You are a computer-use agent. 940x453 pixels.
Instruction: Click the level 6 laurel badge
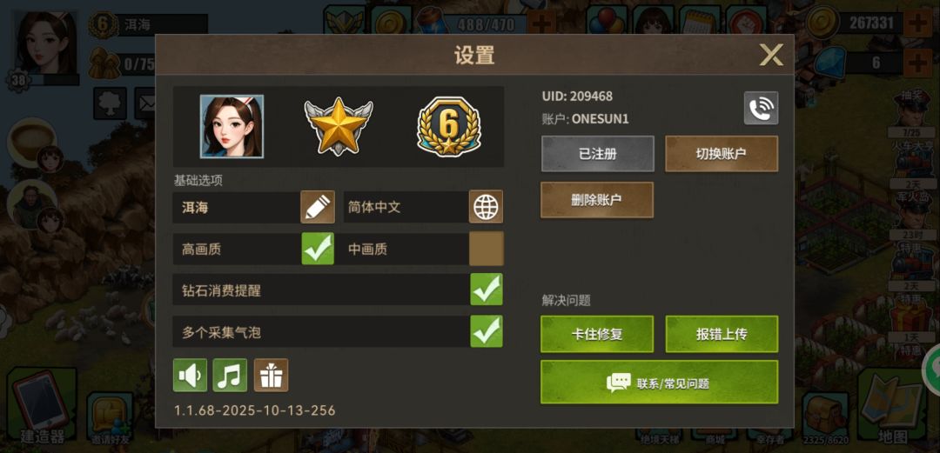click(449, 126)
